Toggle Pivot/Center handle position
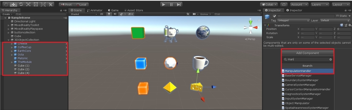 tap(66, 5)
